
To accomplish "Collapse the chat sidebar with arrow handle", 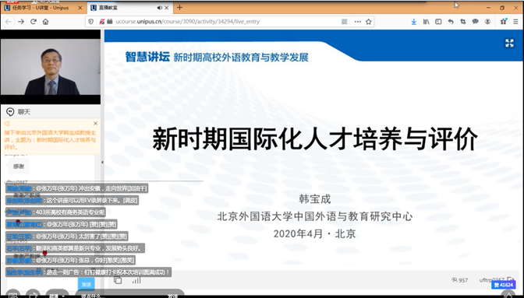I will pos(102,163).
